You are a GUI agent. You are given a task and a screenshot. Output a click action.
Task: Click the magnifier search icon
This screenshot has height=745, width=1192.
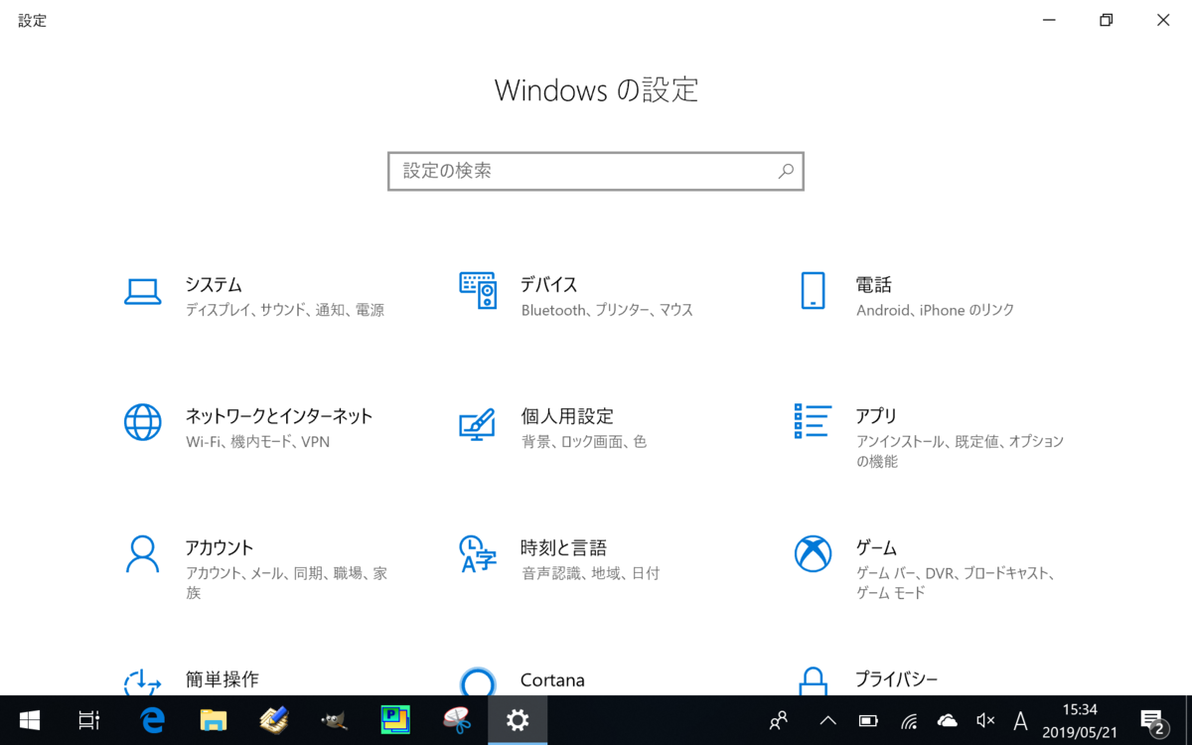[x=785, y=171]
